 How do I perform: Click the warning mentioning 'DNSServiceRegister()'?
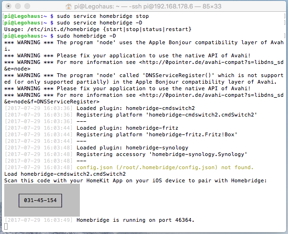144,78
